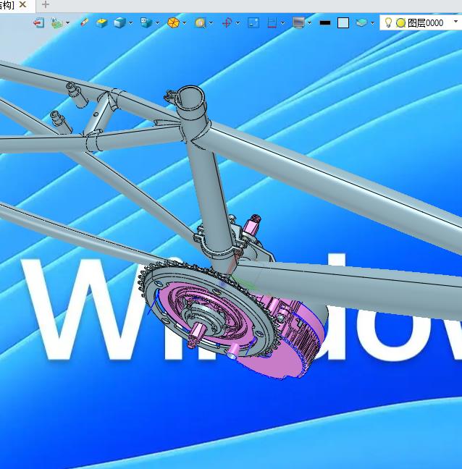The image size is (462, 469).
Task: Click the black color swatch
Action: pos(325,22)
